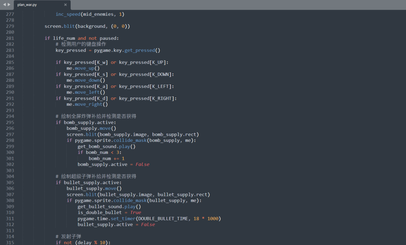Click the bomb_supply.active condition on line 295
The width and height of the screenshot is (406, 245).
pos(88,122)
